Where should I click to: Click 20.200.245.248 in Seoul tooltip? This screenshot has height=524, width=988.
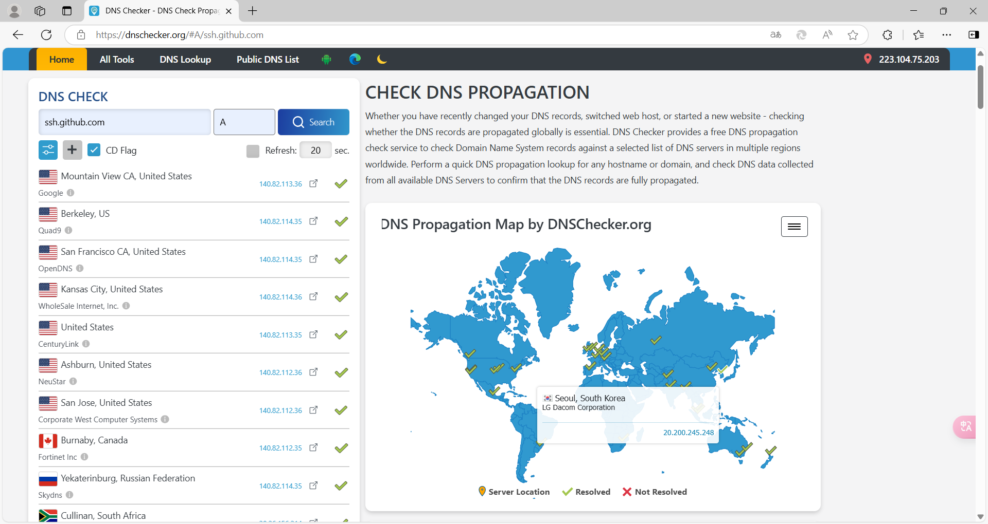688,433
